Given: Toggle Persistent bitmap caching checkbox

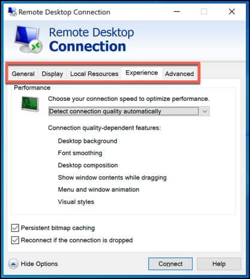Looking at the screenshot, I should [15, 228].
